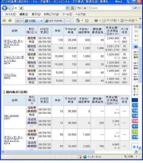Open the recent pages dropdown beside Forward
This screenshot has height=163, width=143.
point(16,8)
